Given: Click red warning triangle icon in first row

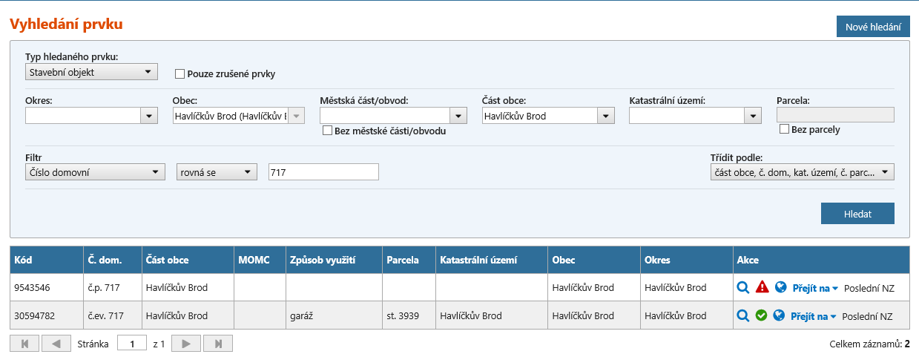Looking at the screenshot, I should 762,287.
